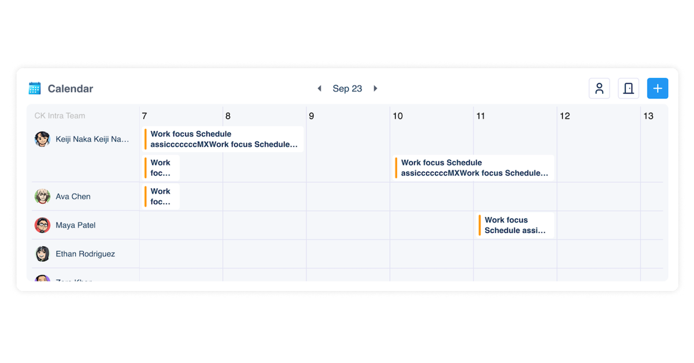Click Maya Patel's avatar
This screenshot has width=694, height=363.
pyautogui.click(x=42, y=225)
